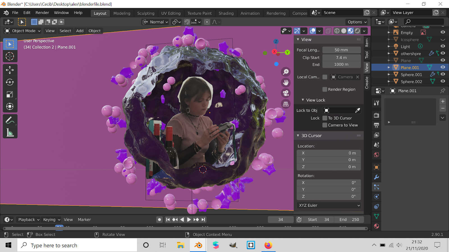Viewport: 449px width, 252px height.
Task: Use the eyedropper for Lock to Object
Action: tap(358, 110)
